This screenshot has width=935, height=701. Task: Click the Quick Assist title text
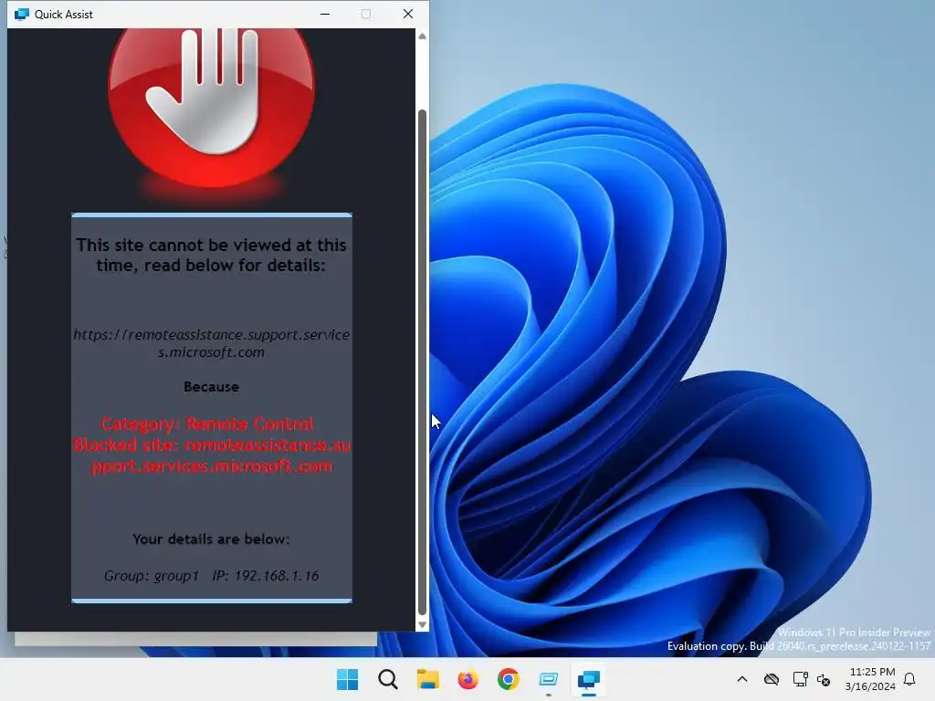point(64,15)
